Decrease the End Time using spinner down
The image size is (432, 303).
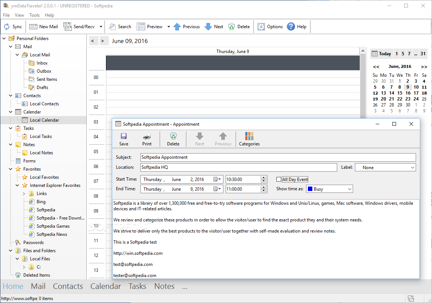point(264,191)
